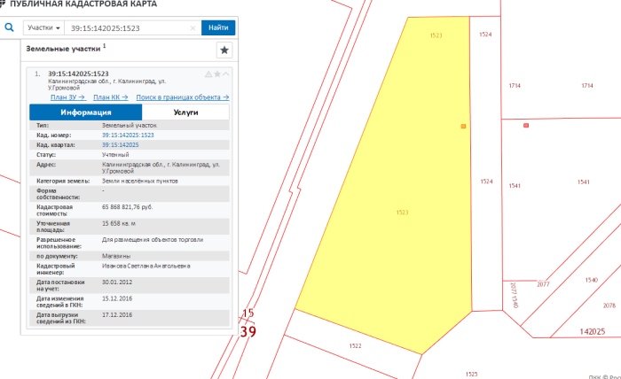Click the result title 39:15:142025:1523
Viewport: 621px width, 379px height.
pyautogui.click(x=78, y=73)
